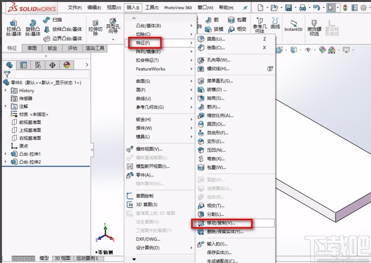Click the Select cursor tool icon
The image size is (371, 263).
point(331,8)
